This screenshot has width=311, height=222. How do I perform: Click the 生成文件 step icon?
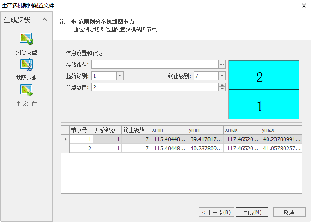click(27, 90)
